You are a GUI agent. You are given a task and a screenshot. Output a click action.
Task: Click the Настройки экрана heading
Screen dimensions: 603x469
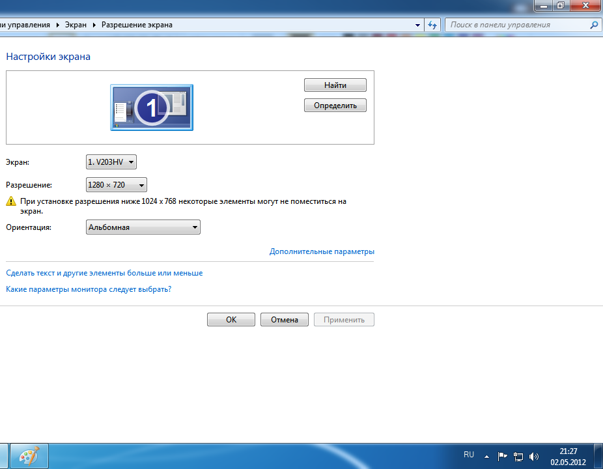tap(48, 57)
